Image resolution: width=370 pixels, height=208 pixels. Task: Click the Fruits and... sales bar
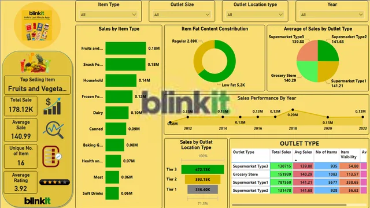click(x=126, y=49)
